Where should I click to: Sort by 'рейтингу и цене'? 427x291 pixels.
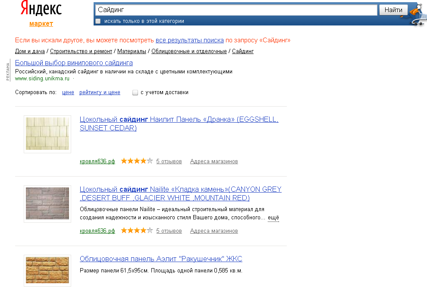(x=100, y=92)
